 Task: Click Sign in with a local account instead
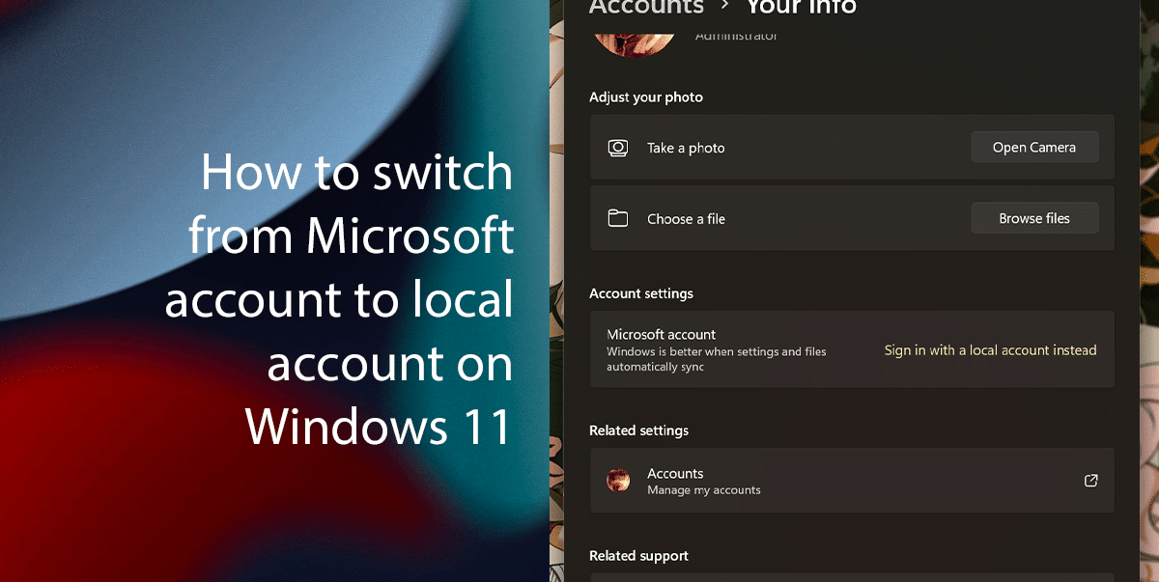coord(990,350)
